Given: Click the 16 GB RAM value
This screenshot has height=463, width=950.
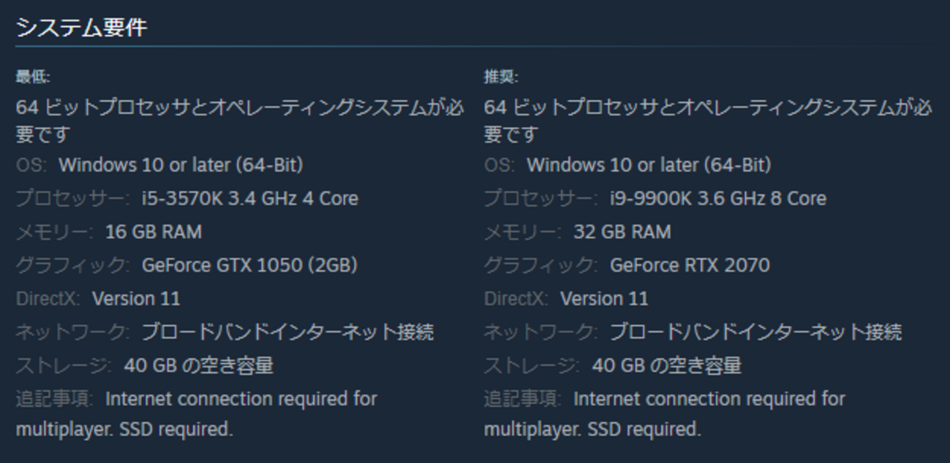Looking at the screenshot, I should [154, 232].
